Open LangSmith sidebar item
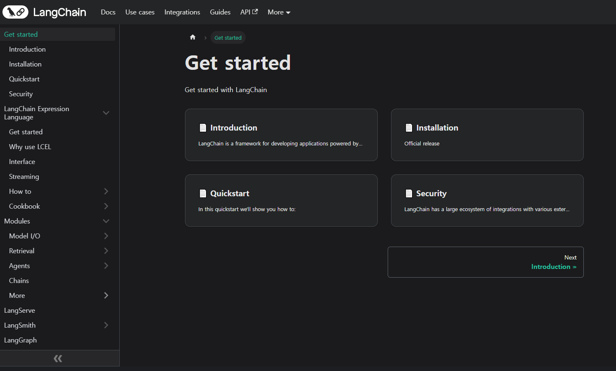 pos(20,325)
